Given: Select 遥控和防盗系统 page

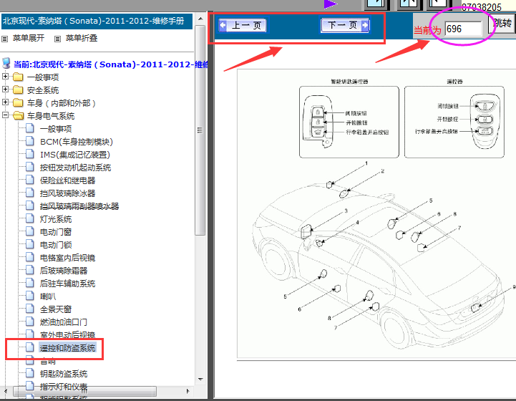Looking at the screenshot, I should [x=67, y=348].
